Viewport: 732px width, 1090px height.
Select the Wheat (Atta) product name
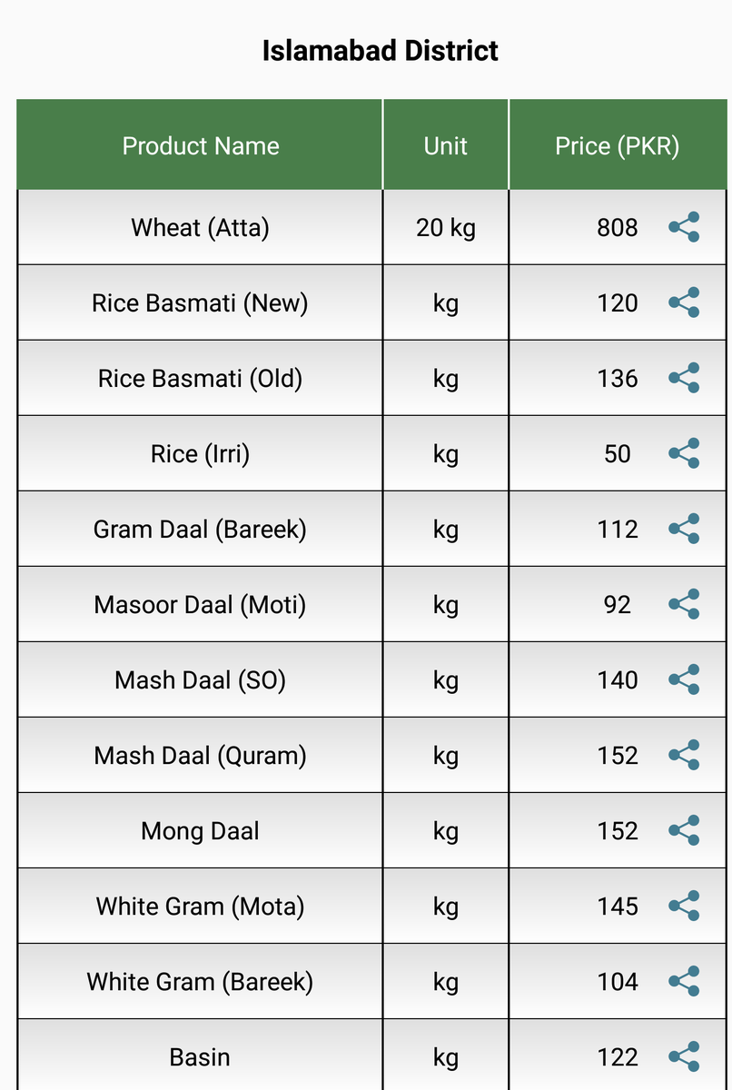(x=201, y=227)
